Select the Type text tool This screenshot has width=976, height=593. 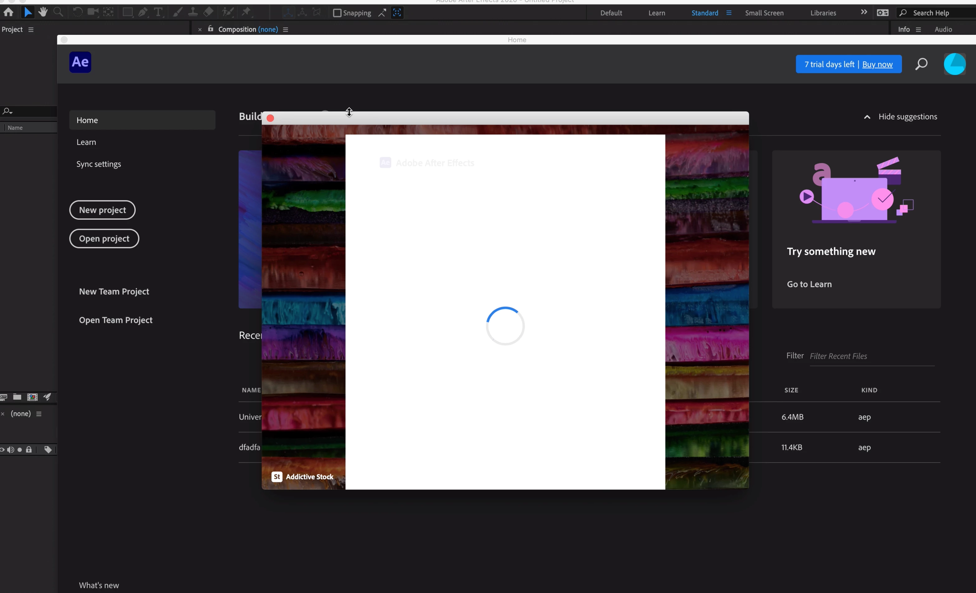coord(158,12)
